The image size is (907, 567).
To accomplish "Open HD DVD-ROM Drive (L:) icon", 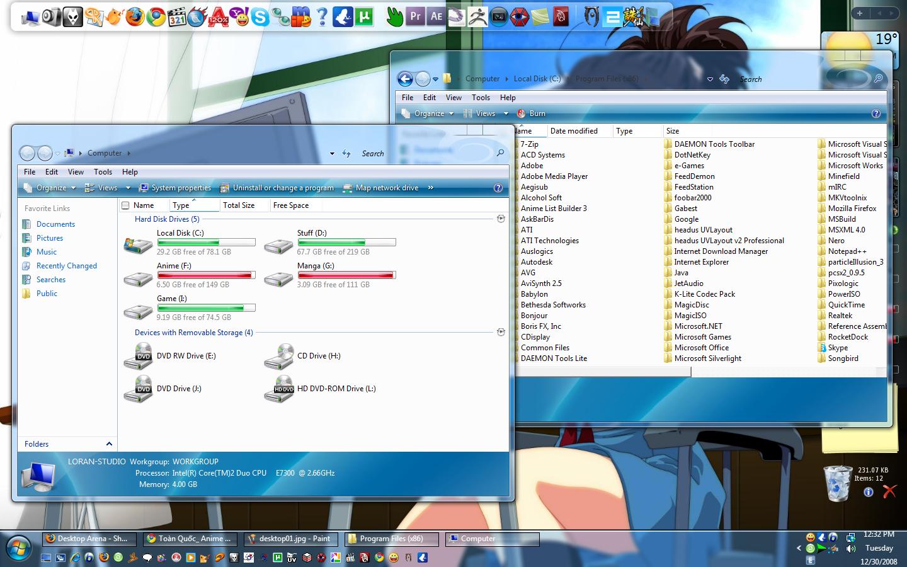I will (278, 389).
